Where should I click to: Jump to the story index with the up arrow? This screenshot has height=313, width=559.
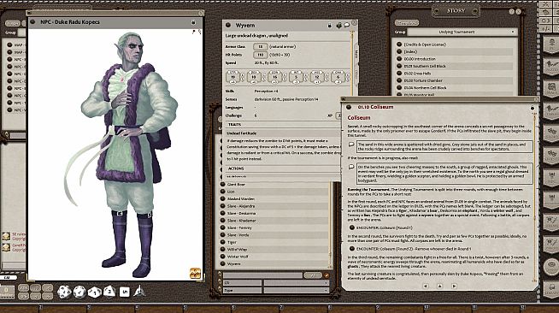pos(439,286)
